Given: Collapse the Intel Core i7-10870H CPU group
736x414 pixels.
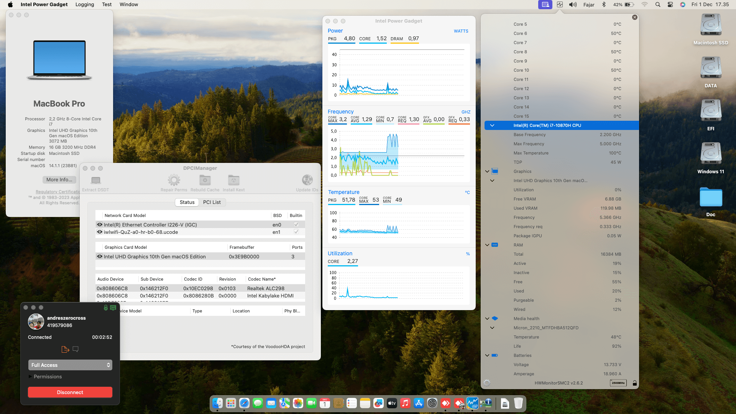Looking at the screenshot, I should pyautogui.click(x=492, y=125).
